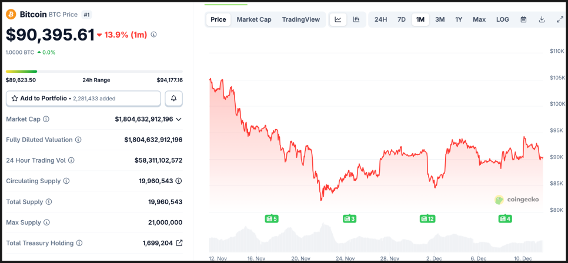Click the Circulating Supply value info icon
The image size is (568, 263).
pyautogui.click(x=179, y=181)
